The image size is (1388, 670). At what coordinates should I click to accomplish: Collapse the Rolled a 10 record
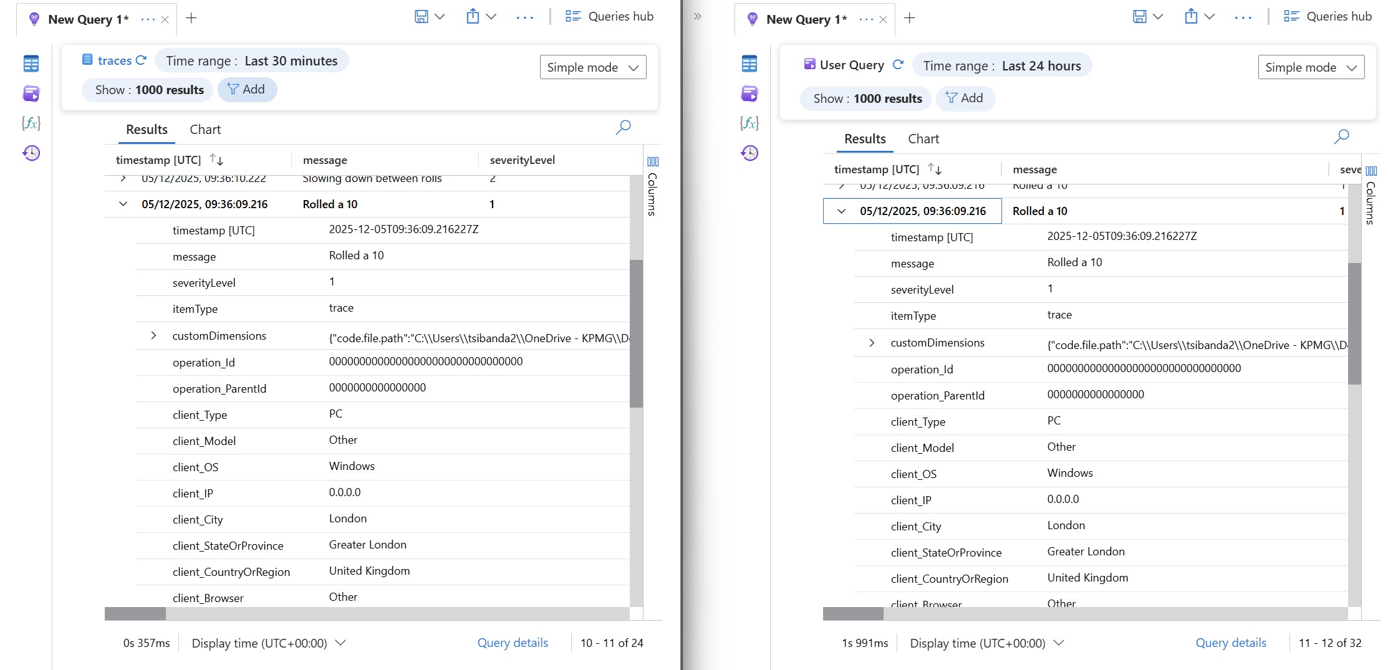coord(122,204)
